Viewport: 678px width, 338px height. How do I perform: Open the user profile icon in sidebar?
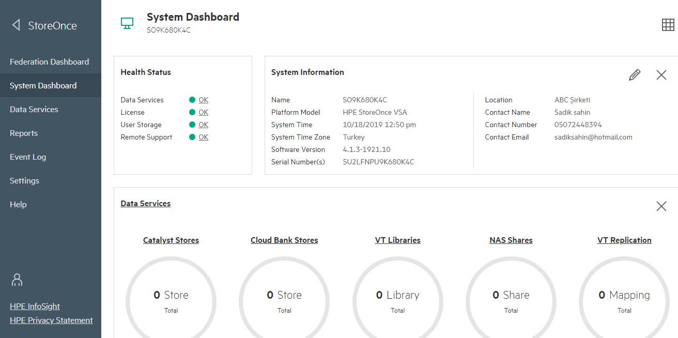coord(17,280)
